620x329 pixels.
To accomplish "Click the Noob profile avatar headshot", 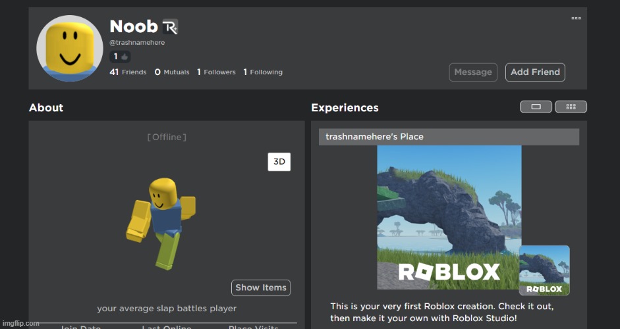I will pos(70,48).
